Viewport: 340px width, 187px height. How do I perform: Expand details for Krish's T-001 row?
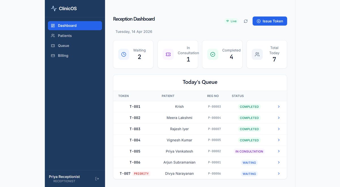279,106
